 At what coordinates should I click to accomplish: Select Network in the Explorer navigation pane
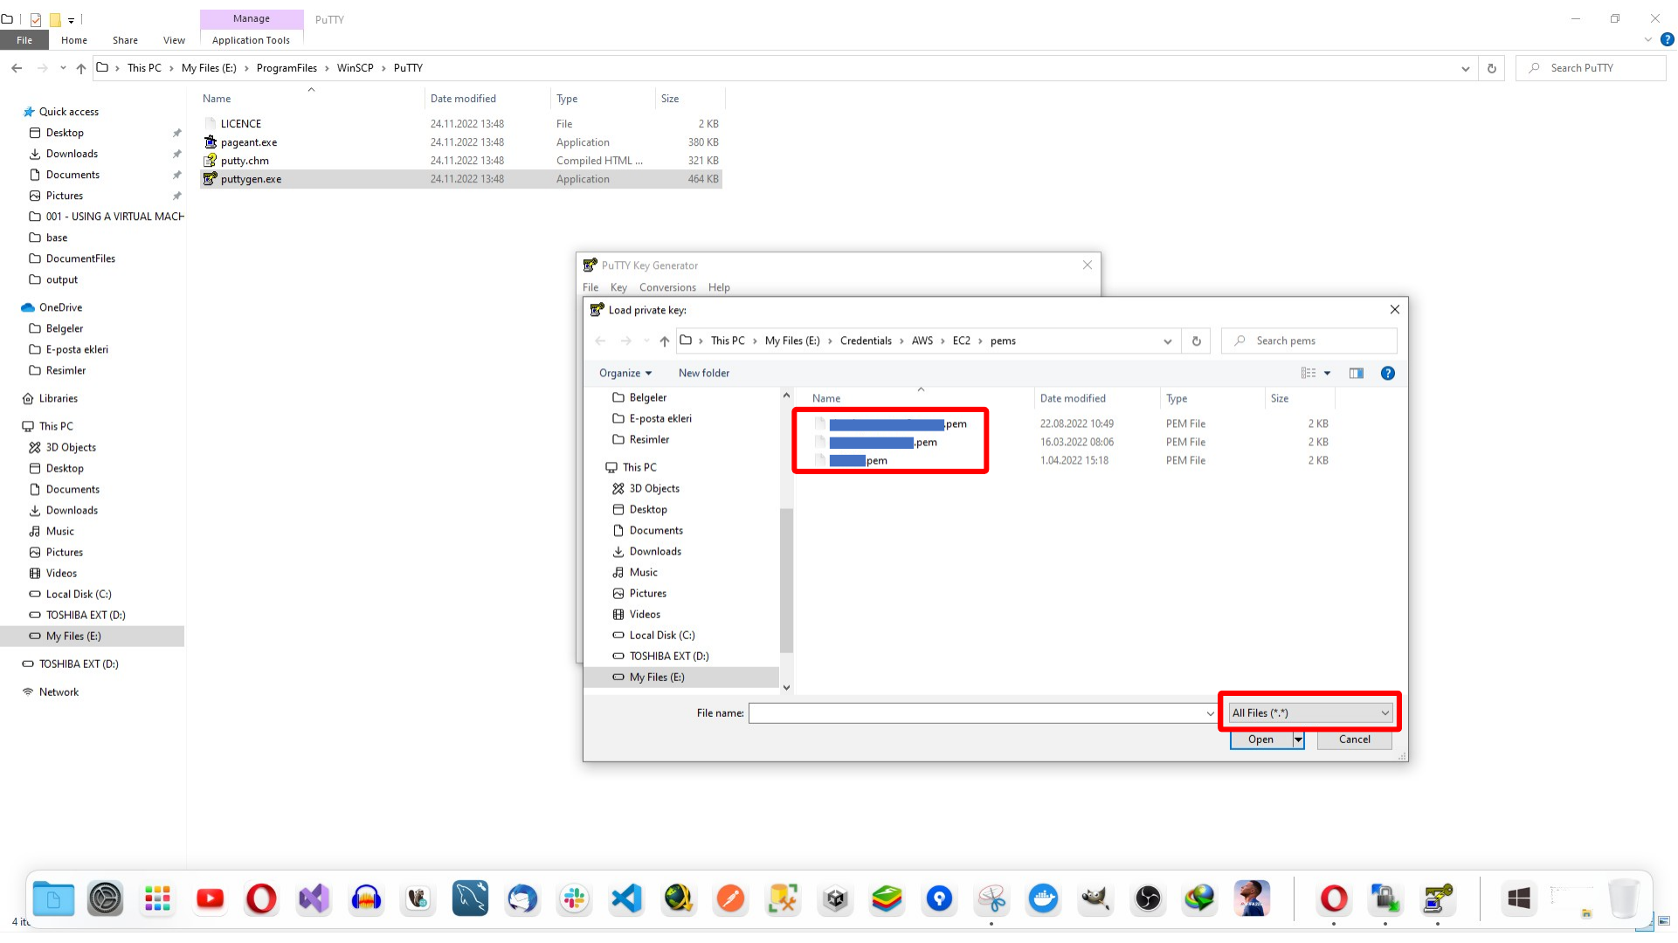click(x=59, y=692)
